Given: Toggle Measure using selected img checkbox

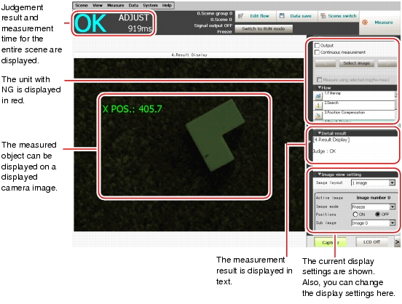Looking at the screenshot, I should [x=320, y=80].
